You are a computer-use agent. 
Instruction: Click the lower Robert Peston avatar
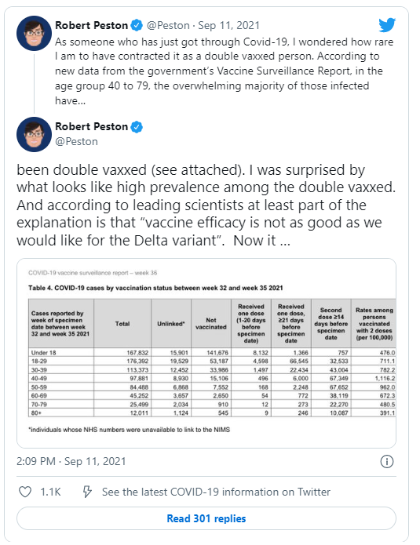(x=34, y=134)
